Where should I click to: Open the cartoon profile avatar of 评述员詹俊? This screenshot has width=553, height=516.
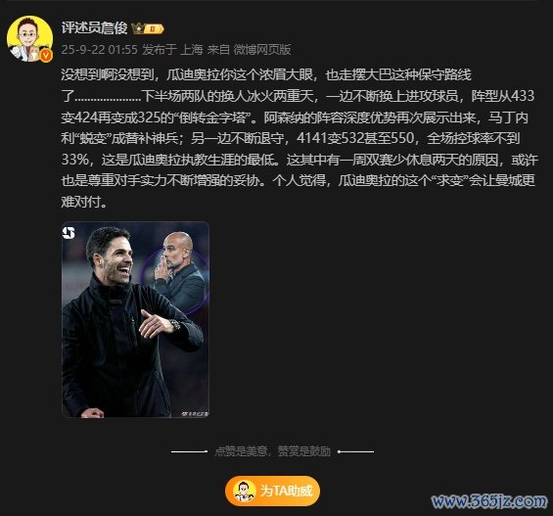pos(30,38)
